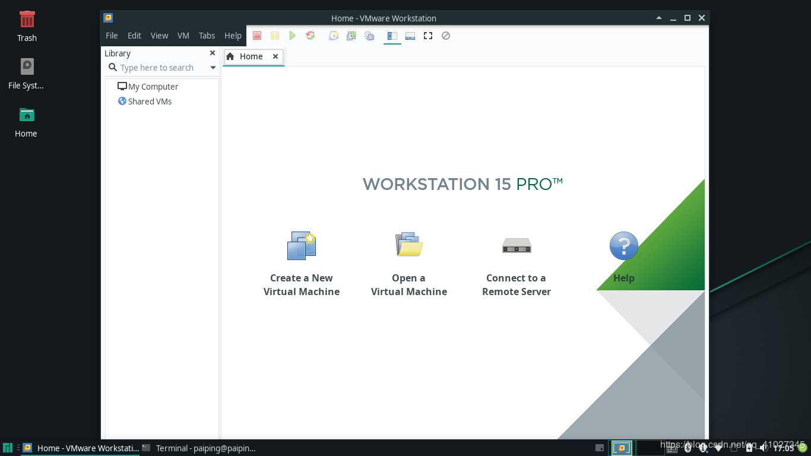Click VMware Workstation taskbar button

(x=80, y=448)
